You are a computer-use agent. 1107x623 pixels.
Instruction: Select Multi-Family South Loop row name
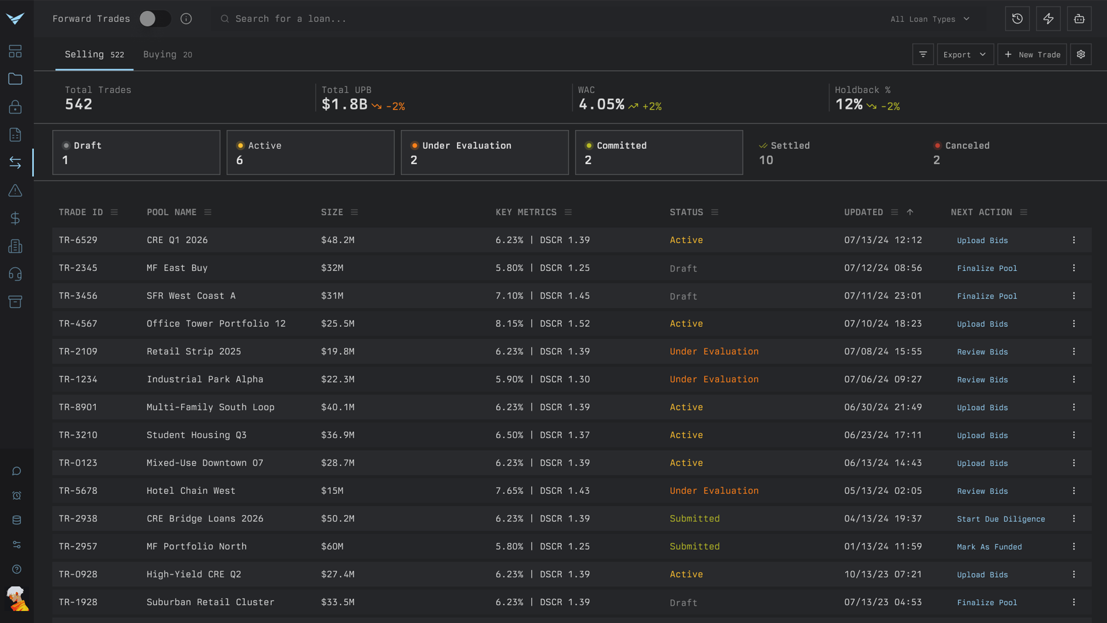point(210,407)
